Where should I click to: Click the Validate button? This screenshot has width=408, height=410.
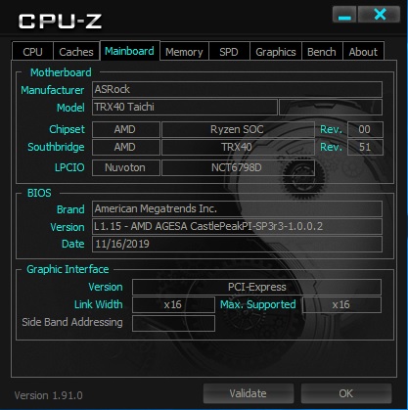pyautogui.click(x=249, y=393)
